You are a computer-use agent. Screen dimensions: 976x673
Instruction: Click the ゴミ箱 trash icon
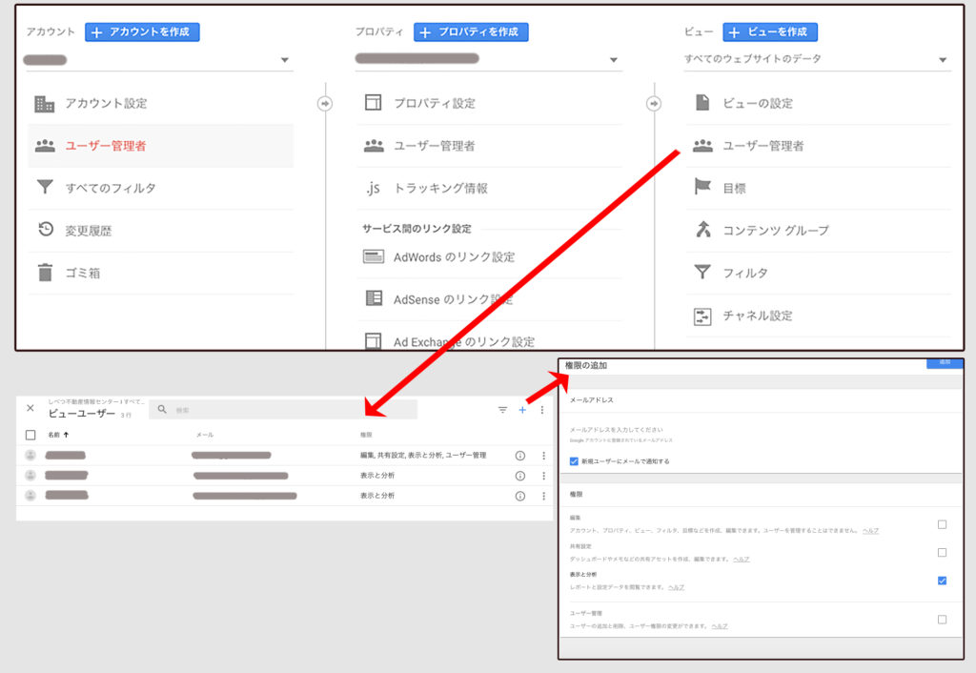pyautogui.click(x=45, y=273)
